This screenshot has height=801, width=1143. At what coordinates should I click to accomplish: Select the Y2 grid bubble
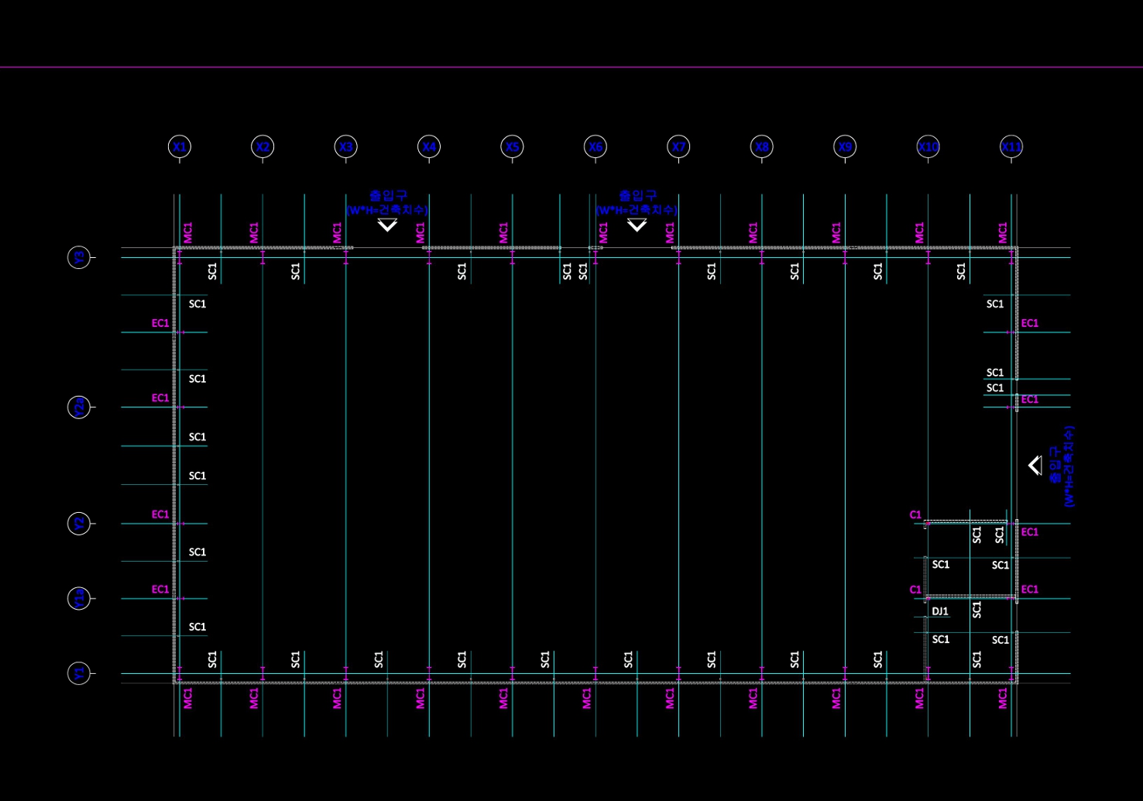79,524
